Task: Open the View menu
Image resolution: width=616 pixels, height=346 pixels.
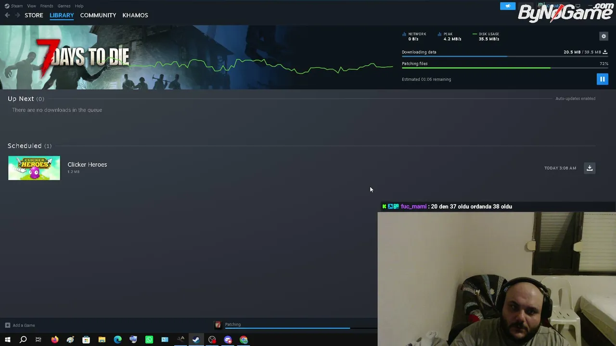Action: 31,6
